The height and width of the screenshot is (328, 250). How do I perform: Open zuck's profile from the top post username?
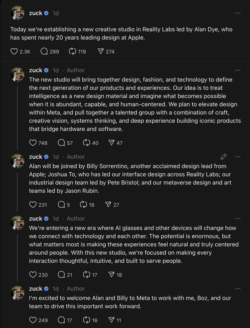tap(36, 13)
